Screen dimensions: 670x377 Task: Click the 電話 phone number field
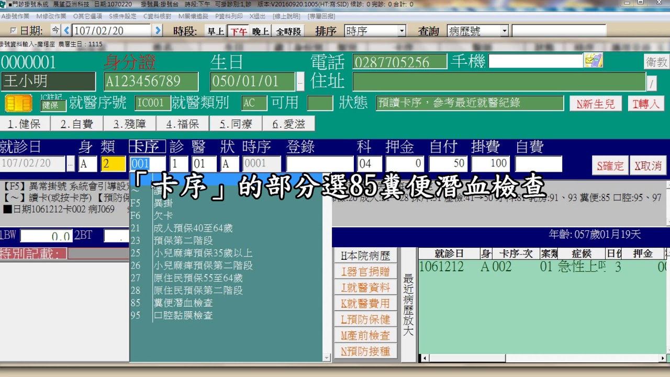pos(400,62)
